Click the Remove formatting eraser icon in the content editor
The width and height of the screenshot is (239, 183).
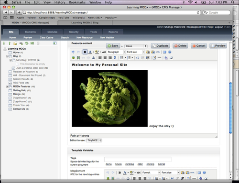(x=171, y=58)
